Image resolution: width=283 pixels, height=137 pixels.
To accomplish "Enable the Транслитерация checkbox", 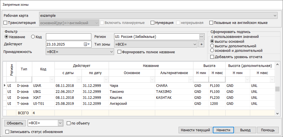I will [x=5, y=23].
